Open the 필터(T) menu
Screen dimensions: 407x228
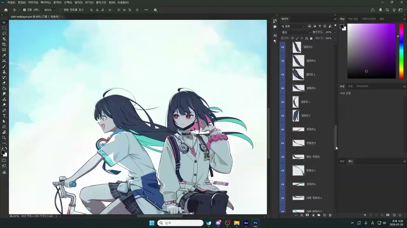pos(79,2)
